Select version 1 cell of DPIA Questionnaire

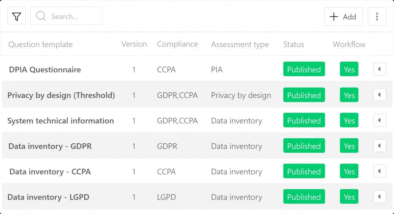click(x=134, y=70)
